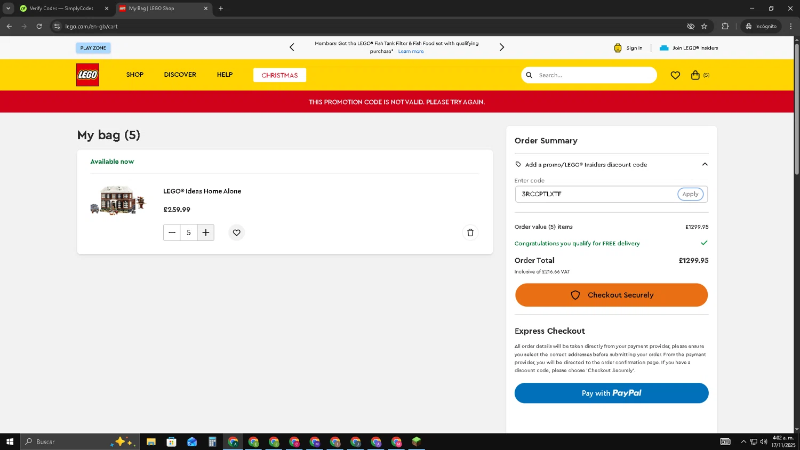Click Sign In link
Viewport: 800px width, 450px height.
634,48
